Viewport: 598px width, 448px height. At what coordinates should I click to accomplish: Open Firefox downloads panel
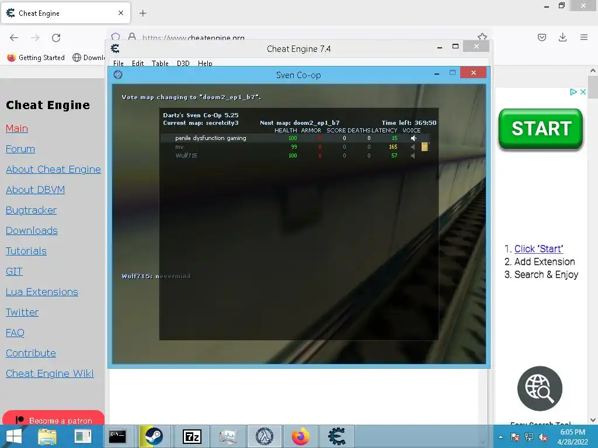click(562, 37)
